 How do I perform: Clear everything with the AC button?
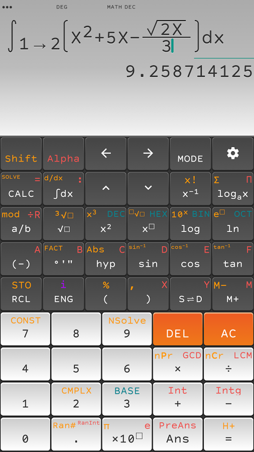[x=228, y=329]
